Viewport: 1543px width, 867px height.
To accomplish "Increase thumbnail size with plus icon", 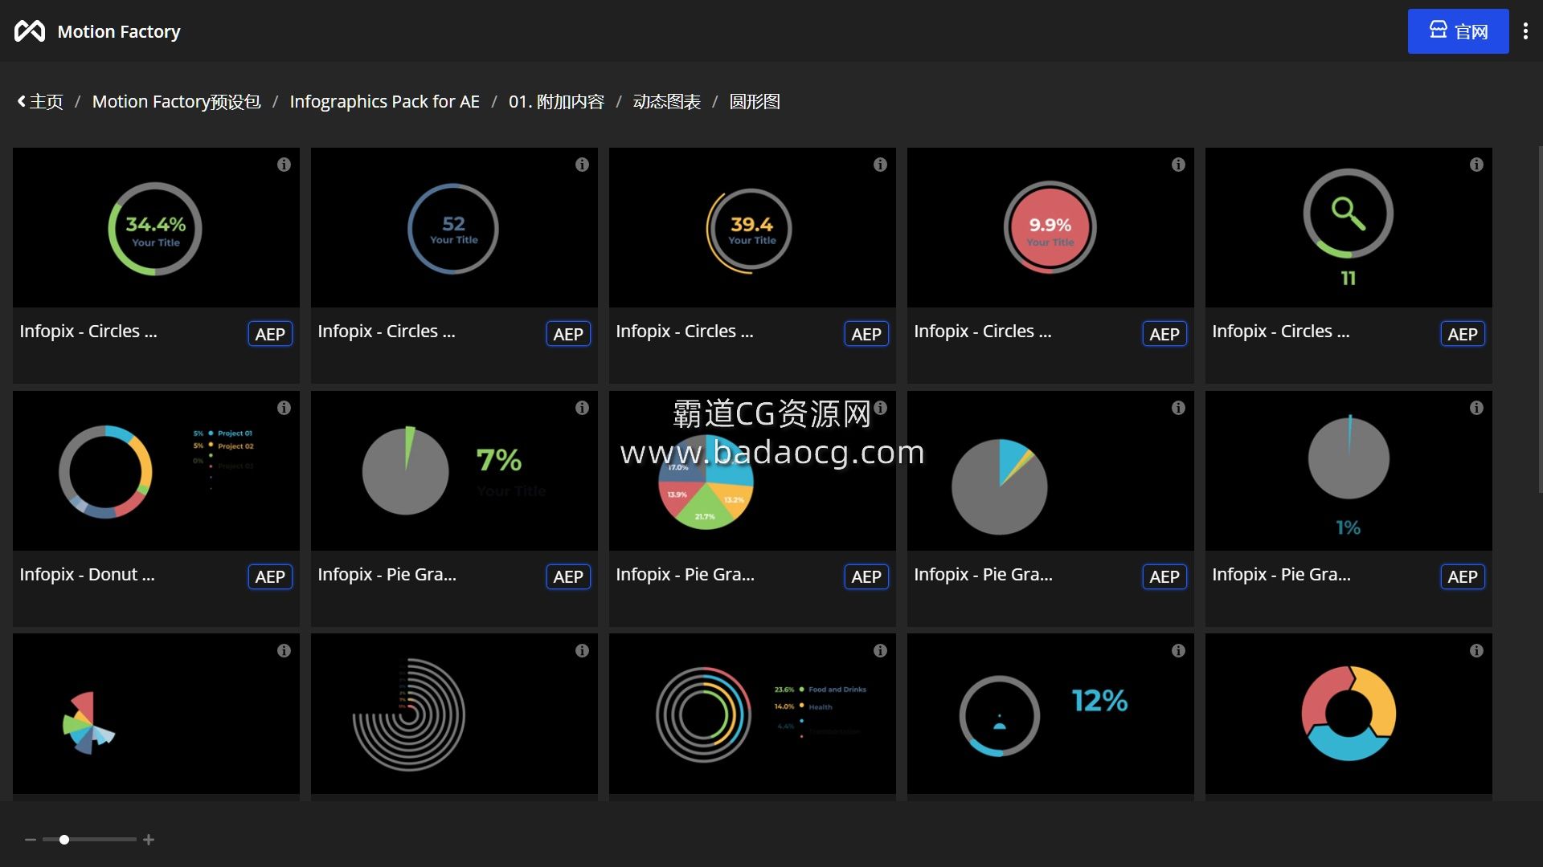I will coord(149,840).
